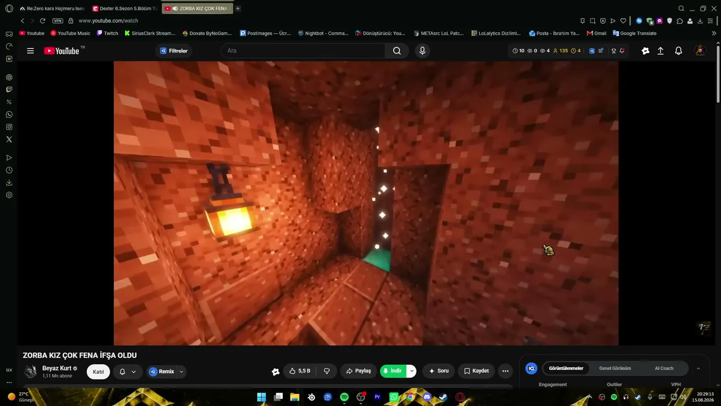The height and width of the screenshot is (406, 721).
Task: Expand the Remix dropdown arrow
Action: click(181, 372)
